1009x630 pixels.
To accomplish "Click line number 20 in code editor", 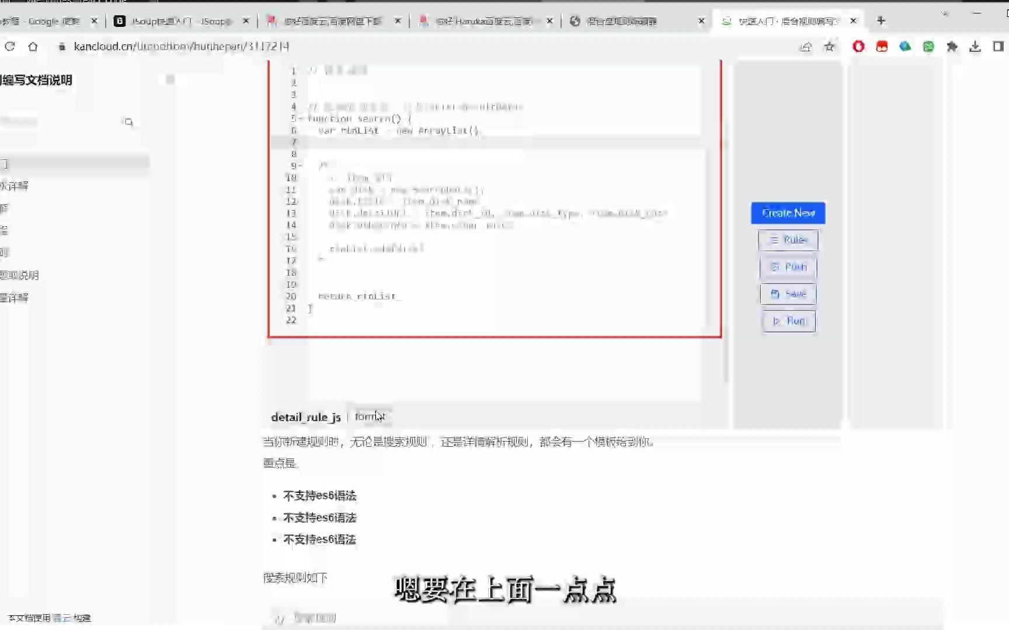I will pyautogui.click(x=291, y=296).
